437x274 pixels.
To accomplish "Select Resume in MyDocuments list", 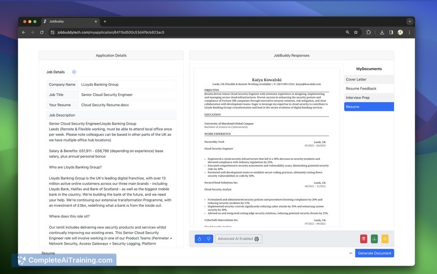I will coord(369,107).
